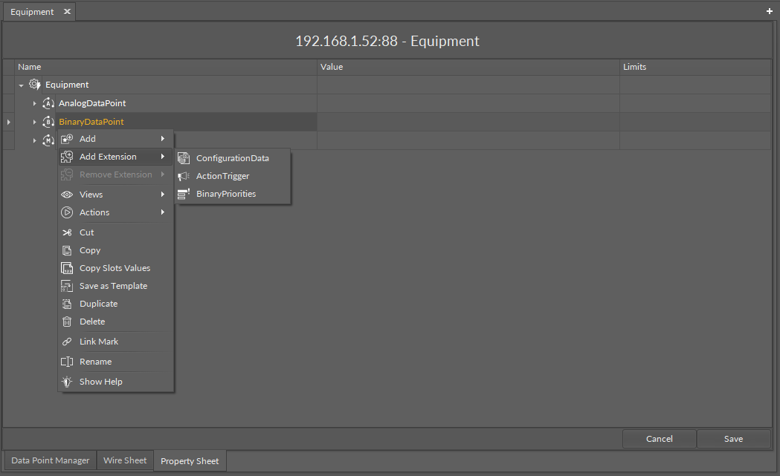Expand the AnalogDataPoint tree node
The height and width of the screenshot is (476, 780).
tap(34, 103)
